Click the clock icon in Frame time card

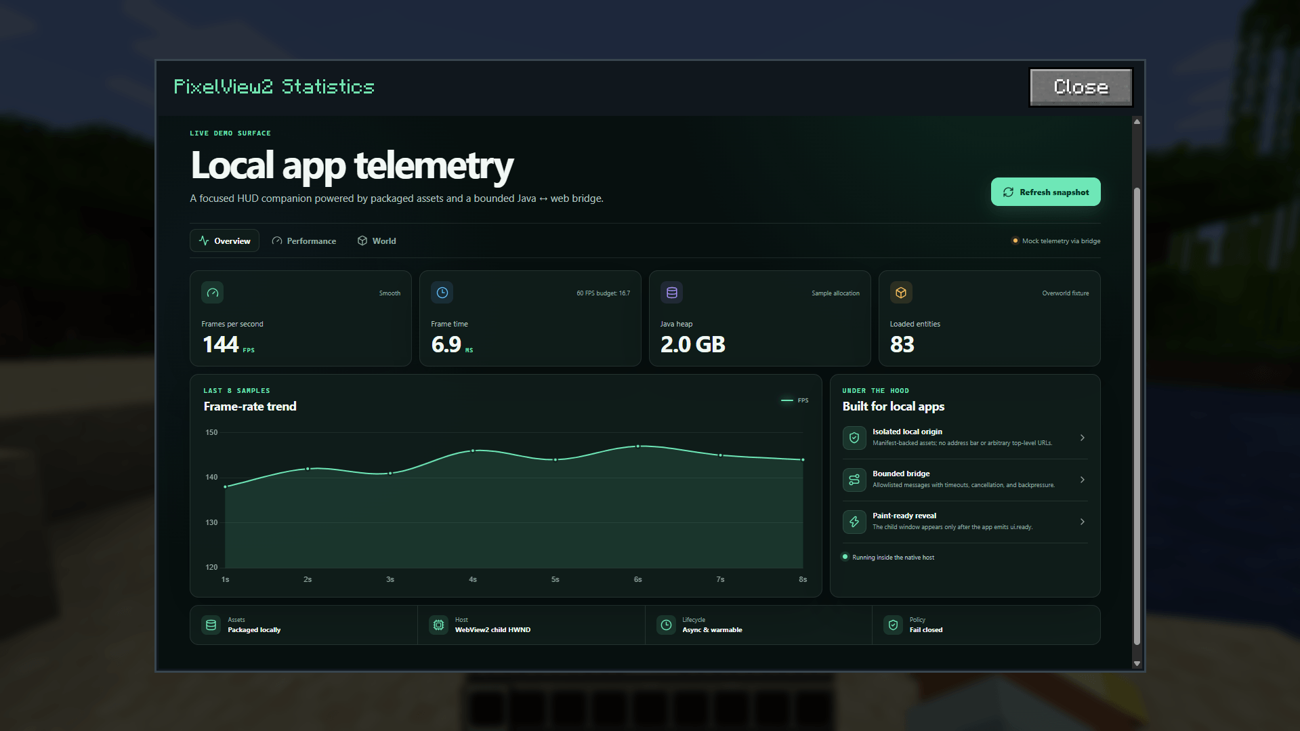[x=442, y=293]
